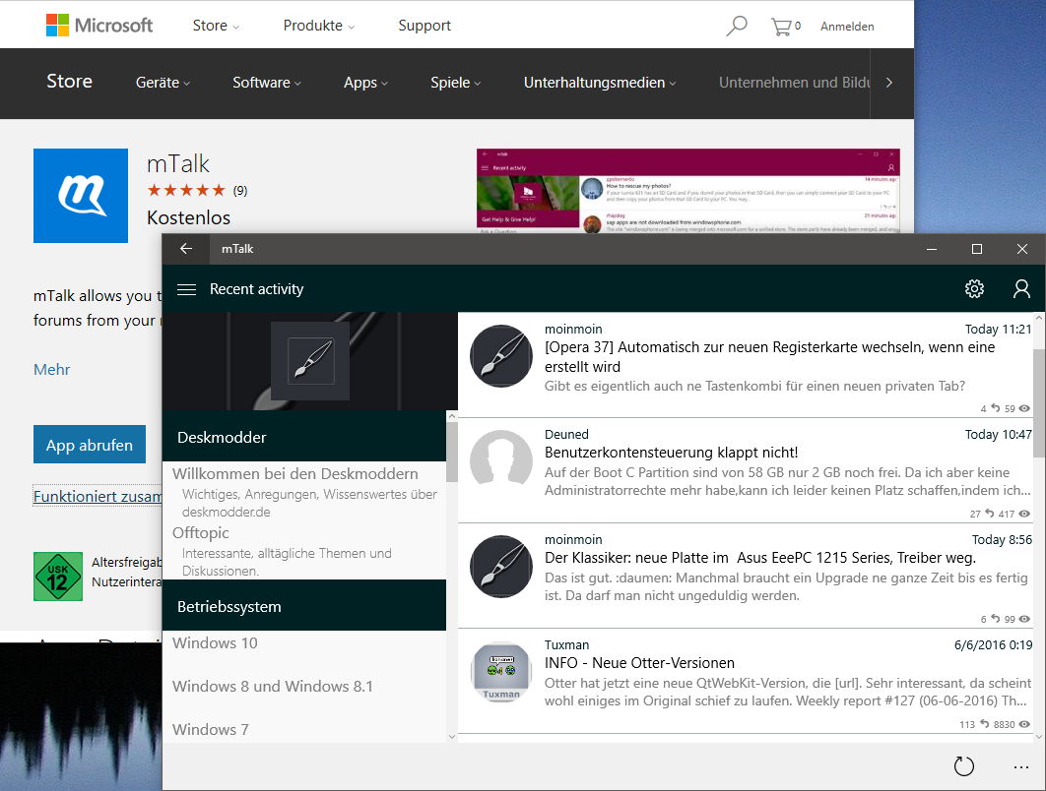Viewport: 1046px width, 791px height.
Task: Click the App abrufen button
Action: click(90, 445)
